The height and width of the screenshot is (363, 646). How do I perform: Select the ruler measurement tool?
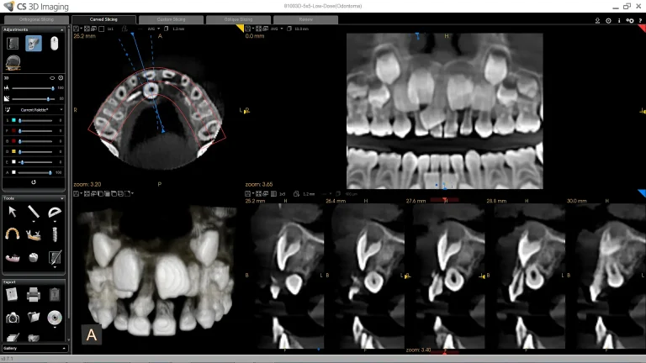pyautogui.click(x=34, y=212)
